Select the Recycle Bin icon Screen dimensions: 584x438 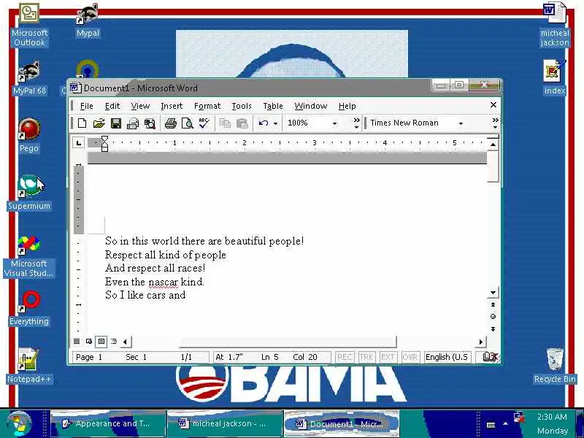(x=555, y=366)
